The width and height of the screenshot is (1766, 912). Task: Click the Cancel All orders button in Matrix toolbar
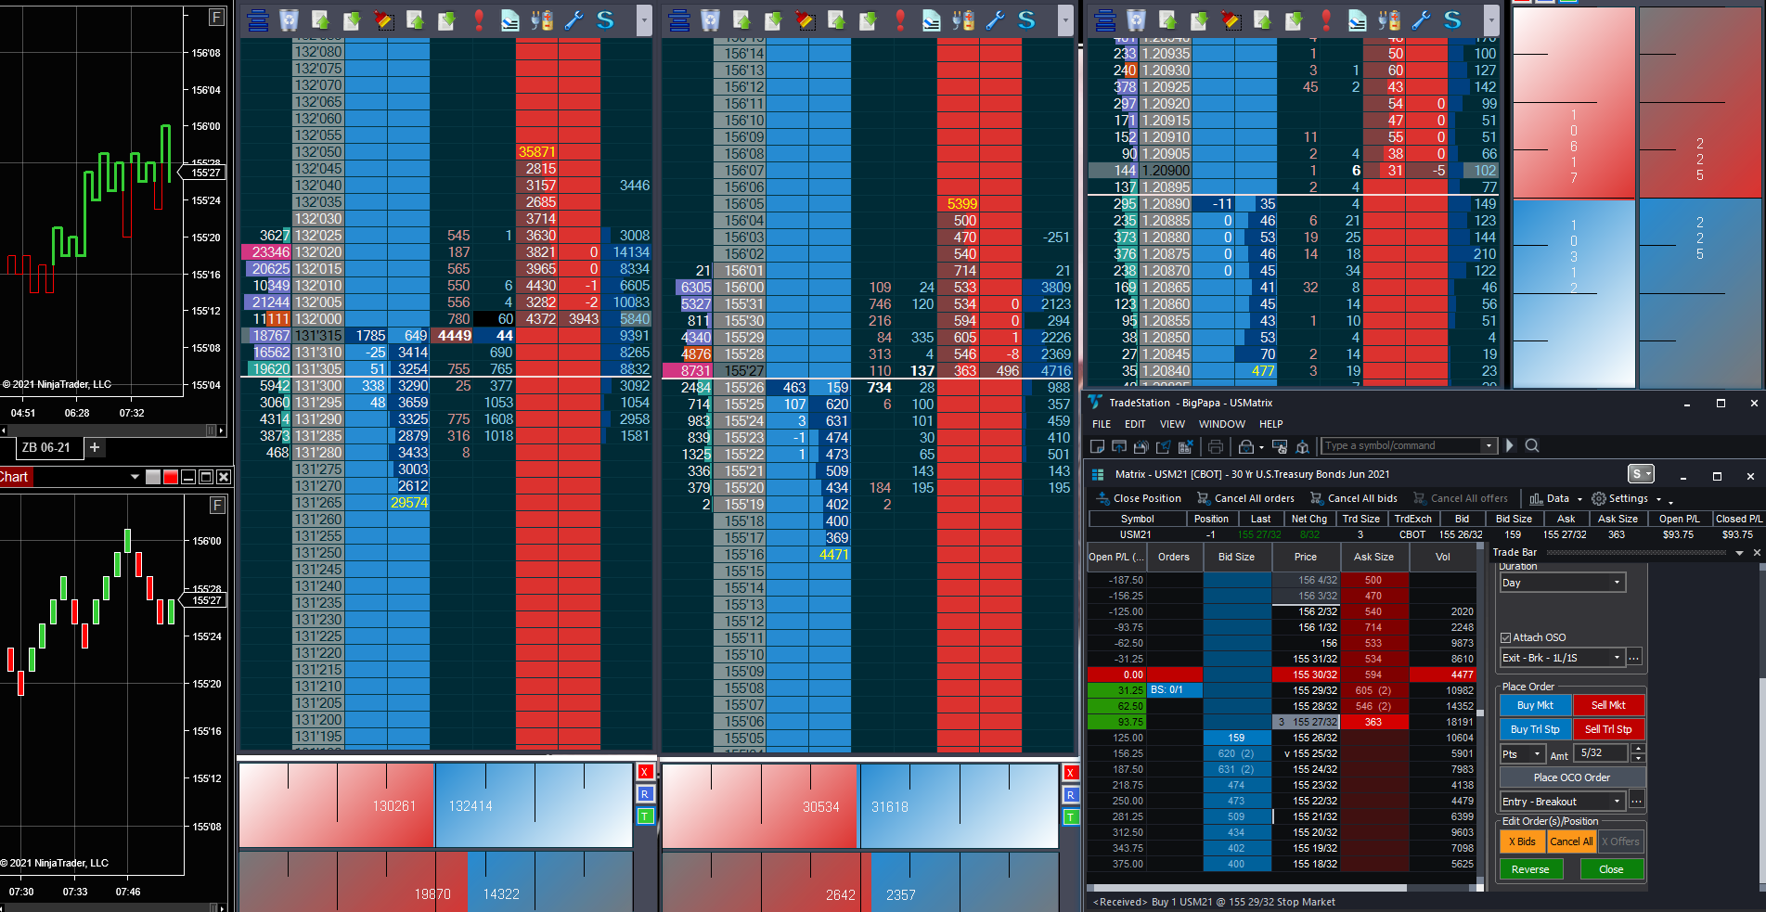[x=1246, y=498]
